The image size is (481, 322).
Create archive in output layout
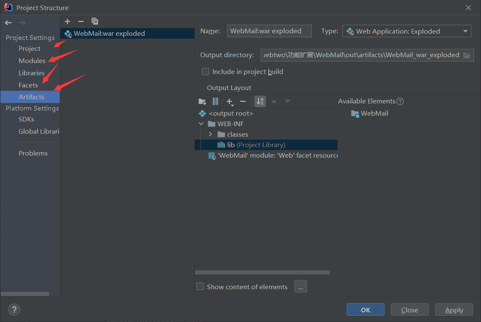[216, 102]
